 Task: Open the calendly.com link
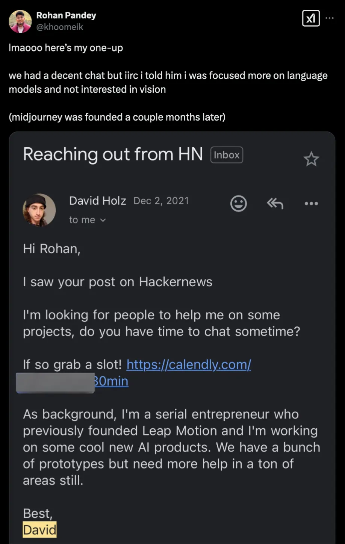(189, 364)
